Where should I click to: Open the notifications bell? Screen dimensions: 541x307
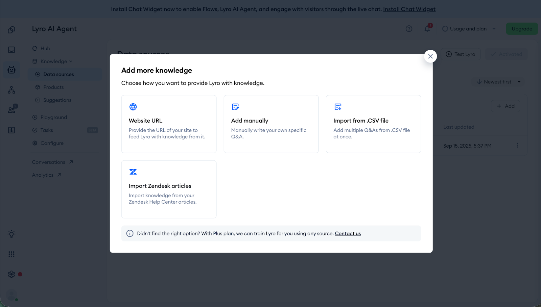[427, 29]
